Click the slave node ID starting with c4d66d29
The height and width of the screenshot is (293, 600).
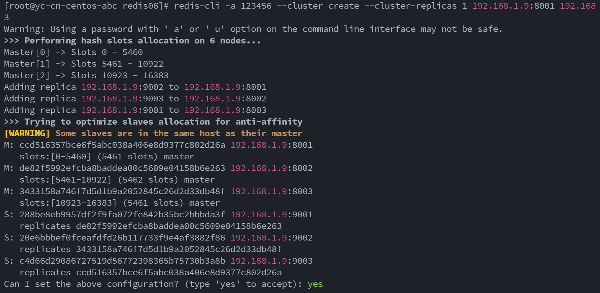[122, 261]
